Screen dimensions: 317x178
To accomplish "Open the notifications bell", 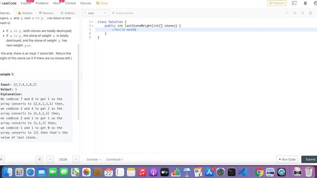I will 305,3.
